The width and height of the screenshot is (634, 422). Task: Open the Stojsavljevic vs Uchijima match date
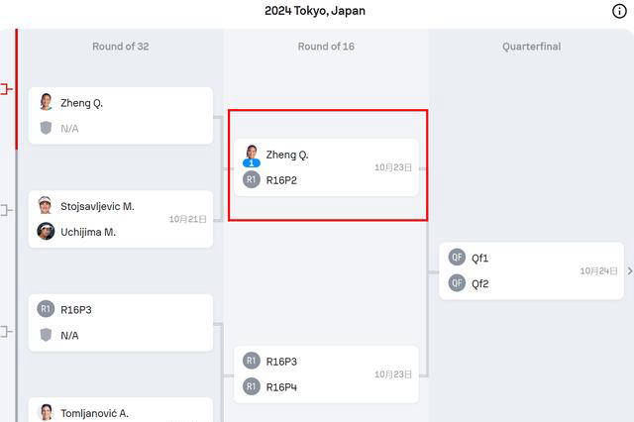pos(187,219)
